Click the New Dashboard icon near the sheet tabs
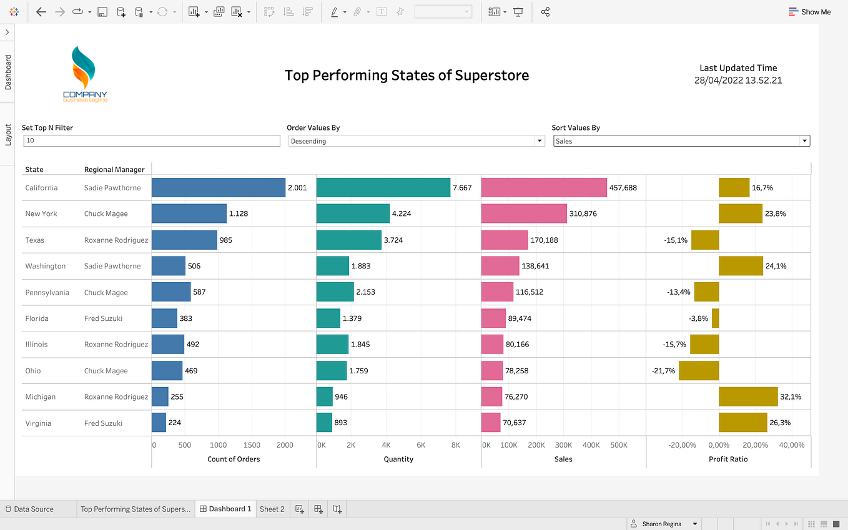The image size is (848, 530). pos(318,509)
